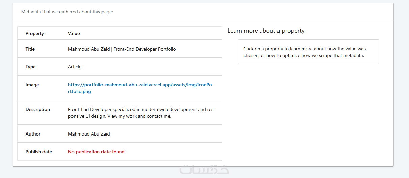
Task: Click the 'Learn more about a property' heading
Action: 266,31
